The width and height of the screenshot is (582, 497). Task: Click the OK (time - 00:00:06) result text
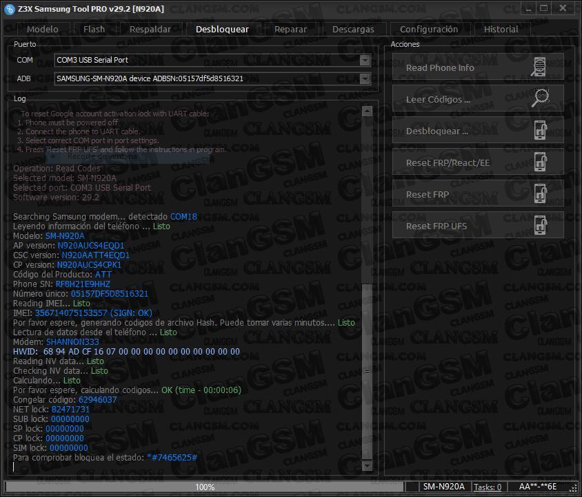201,390
